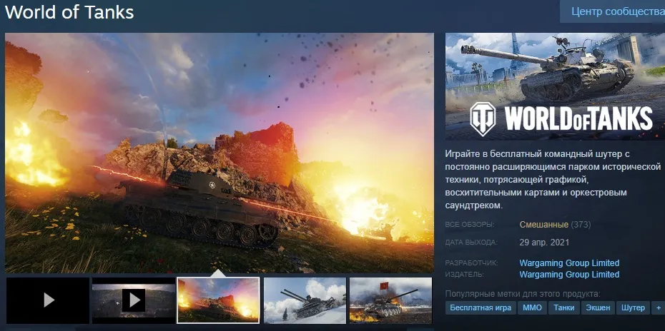Open the main tank explosion screenshot
Image resolution: width=665 pixels, height=331 pixels.
(x=220, y=153)
